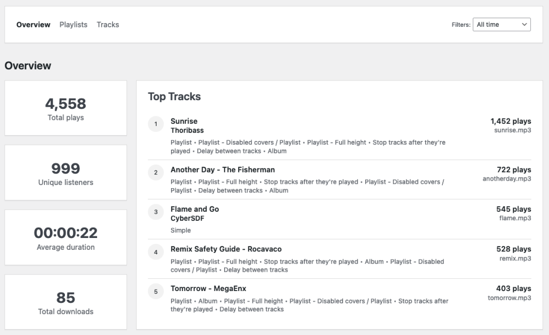
Task: Switch to the Overview tab
Action: coord(33,25)
